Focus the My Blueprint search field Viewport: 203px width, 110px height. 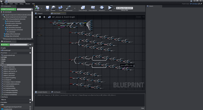point(19,45)
